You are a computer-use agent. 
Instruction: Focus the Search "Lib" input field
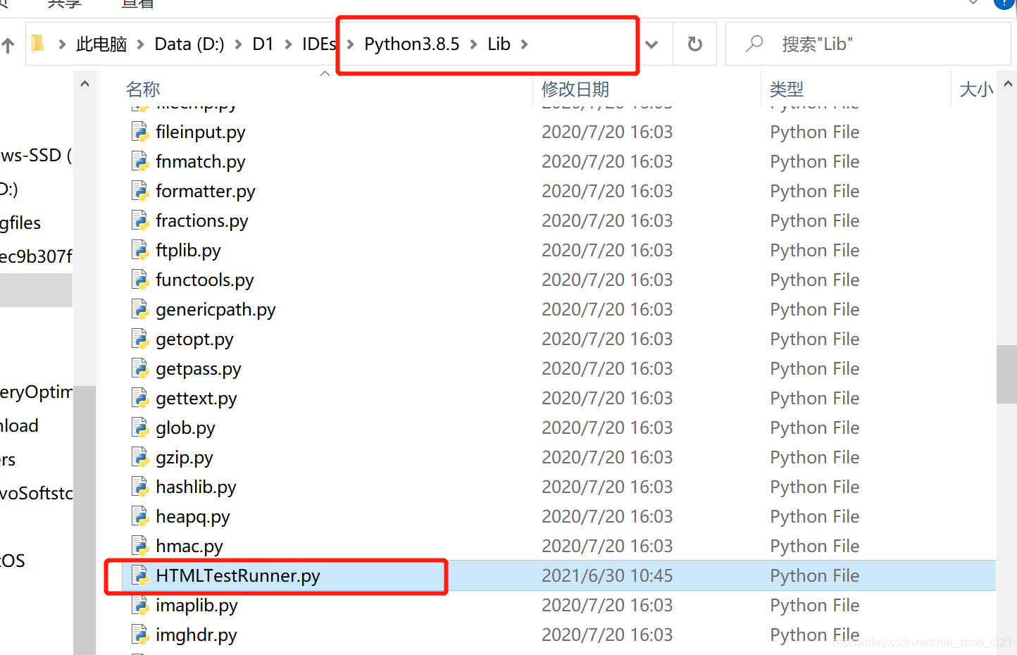click(868, 44)
